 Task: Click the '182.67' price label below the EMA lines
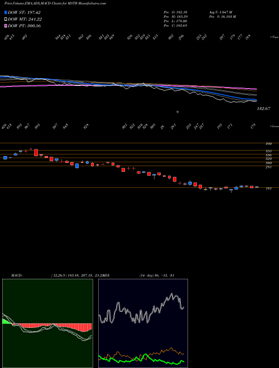point(264,109)
